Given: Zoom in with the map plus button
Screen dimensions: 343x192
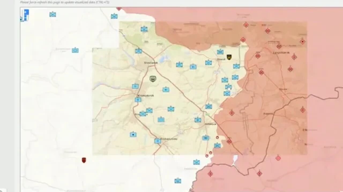Looking at the screenshot, I should pos(26,12).
